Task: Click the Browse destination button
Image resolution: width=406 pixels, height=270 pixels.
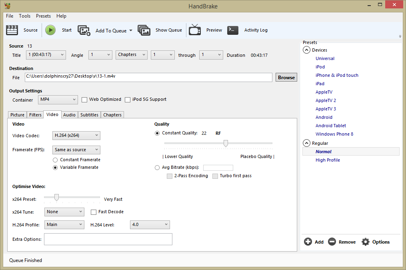Action: [286, 78]
